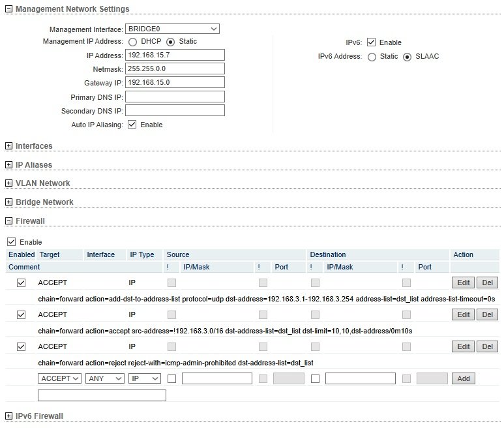
Task: Click the new rule source IP/Mask field
Action: [x=217, y=378]
